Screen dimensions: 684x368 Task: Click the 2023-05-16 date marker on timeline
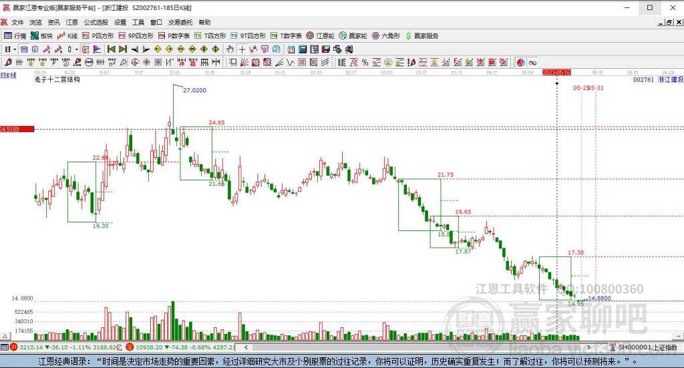[556, 71]
